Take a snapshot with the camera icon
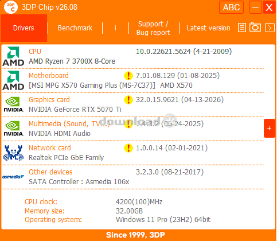Screen dimensions: 277x241 click(255, 27)
